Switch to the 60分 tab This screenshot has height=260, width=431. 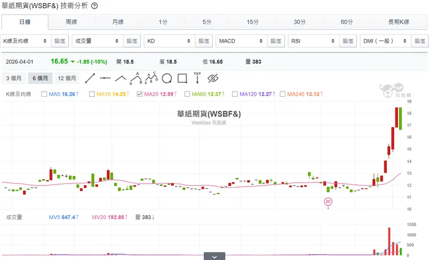[347, 22]
